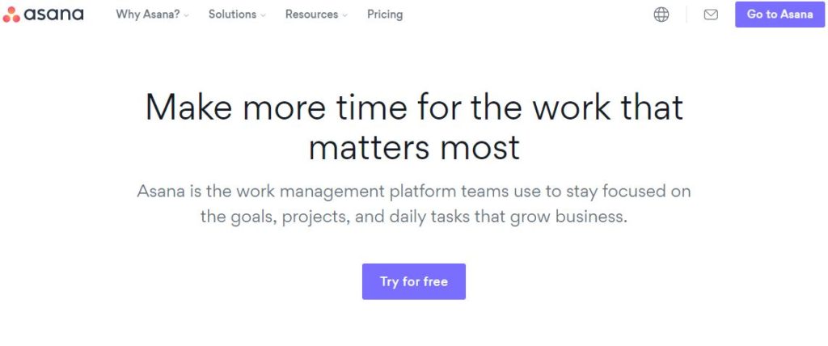Click the 'matters most' headline line
The image size is (828, 346).
coord(414,147)
